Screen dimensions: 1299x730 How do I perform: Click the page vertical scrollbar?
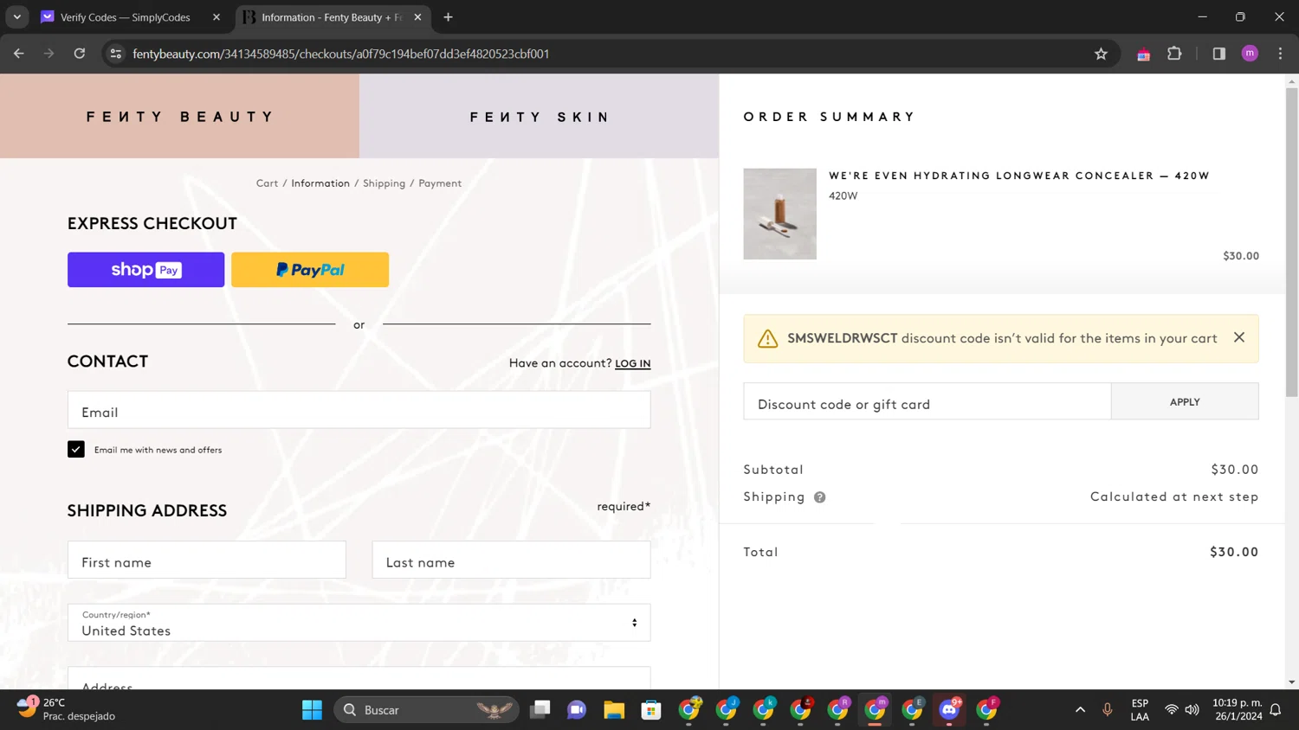(x=1291, y=242)
